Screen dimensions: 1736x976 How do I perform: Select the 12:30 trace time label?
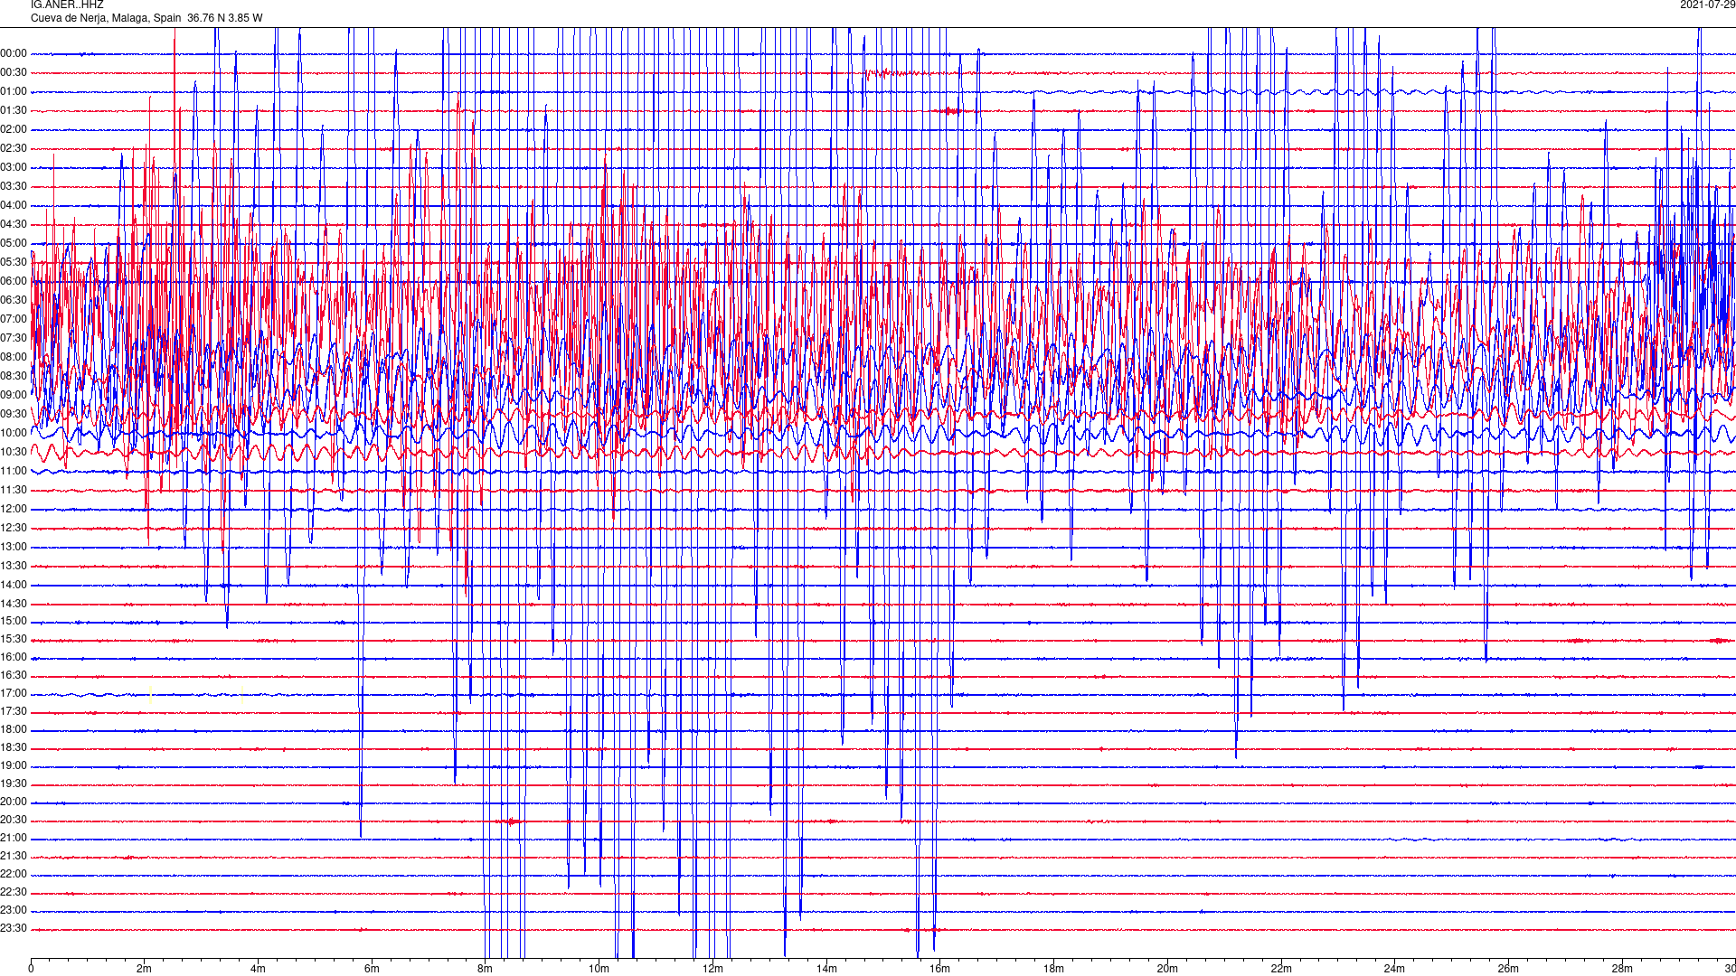click(x=14, y=529)
